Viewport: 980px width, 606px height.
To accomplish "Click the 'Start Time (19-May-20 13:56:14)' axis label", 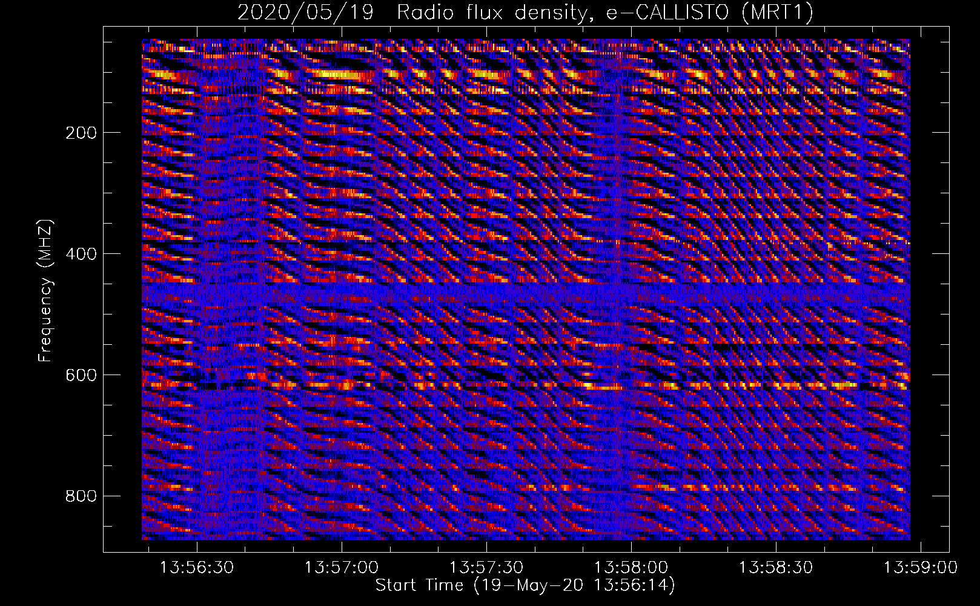I will tap(525, 585).
